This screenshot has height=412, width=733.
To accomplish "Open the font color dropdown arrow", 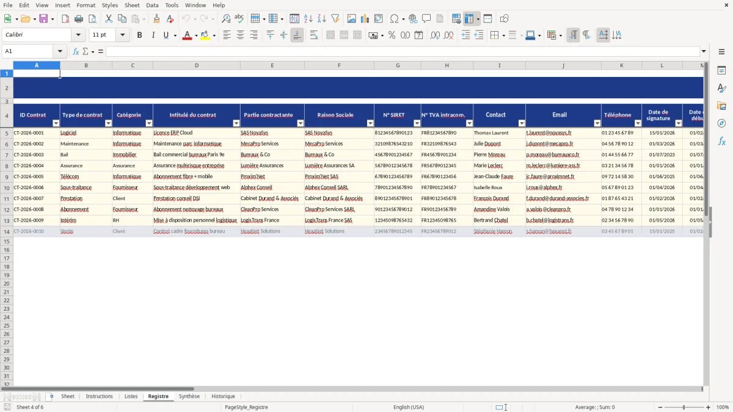I will 195,36.
